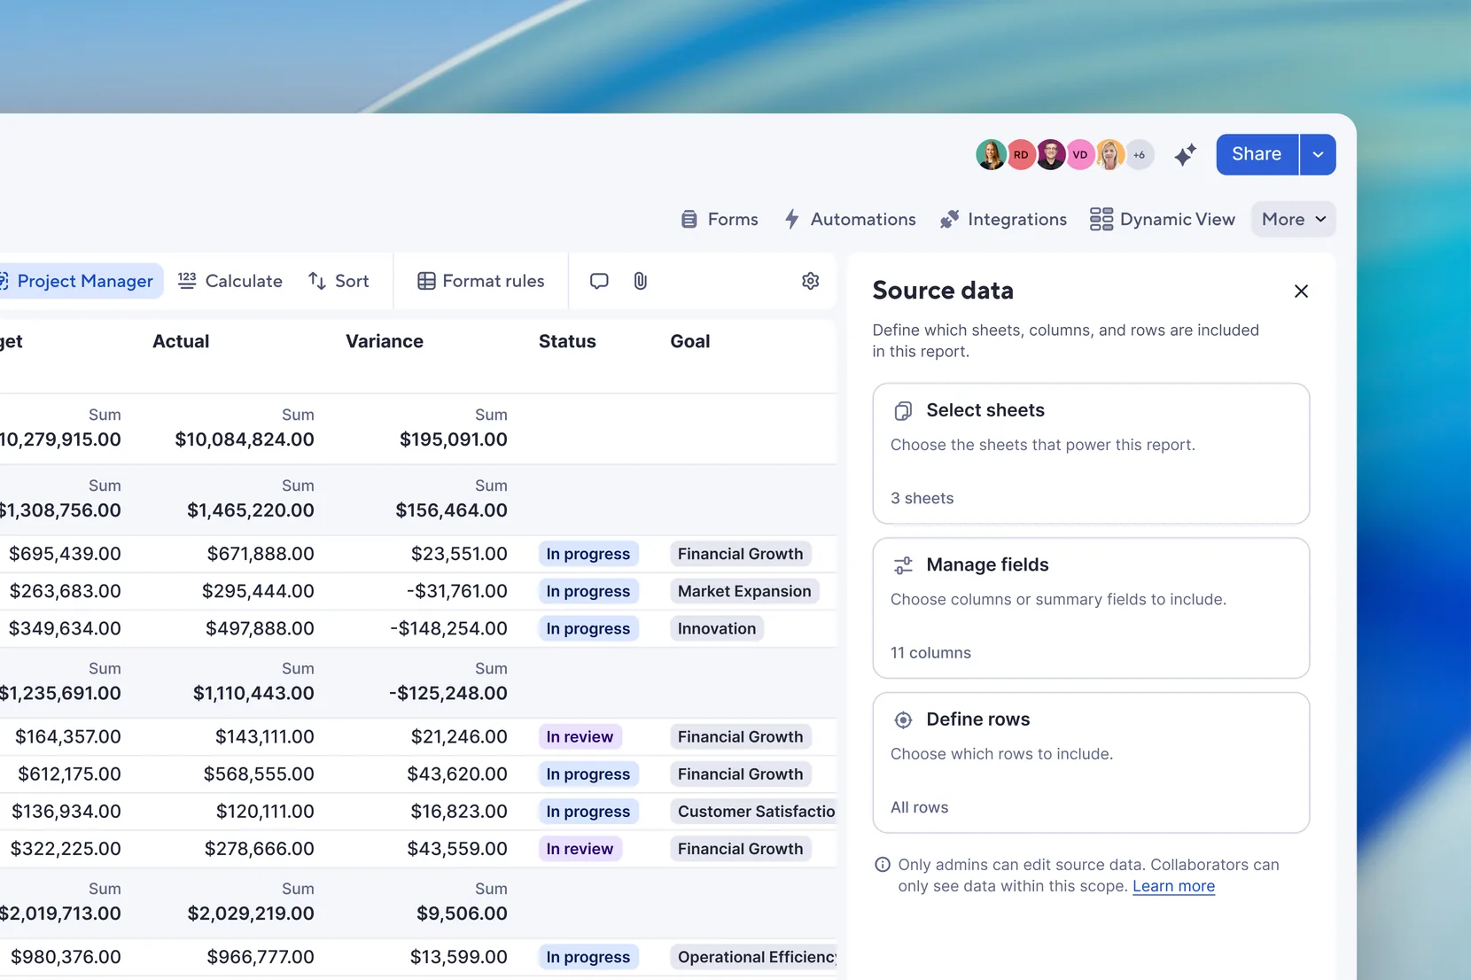Select the $1,465,220.00 Actual sum cell
The width and height of the screenshot is (1471, 980).
[x=251, y=510]
